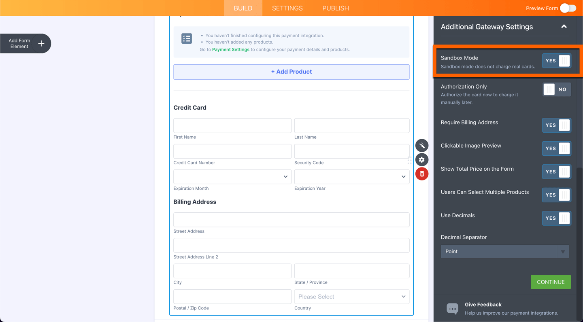Switch to the SETTINGS tab
This screenshot has height=322, width=583.
click(287, 8)
